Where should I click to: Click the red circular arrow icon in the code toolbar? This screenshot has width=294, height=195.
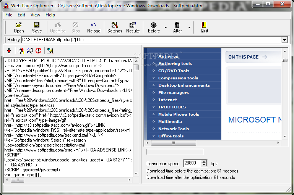tap(39, 50)
